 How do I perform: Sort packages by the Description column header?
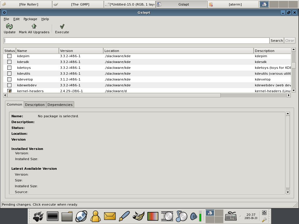(x=272, y=51)
